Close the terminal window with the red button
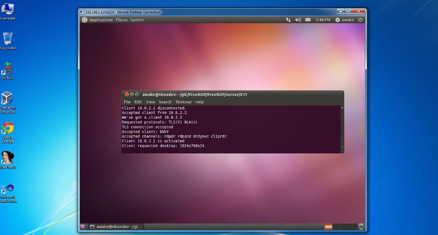 click(x=127, y=95)
